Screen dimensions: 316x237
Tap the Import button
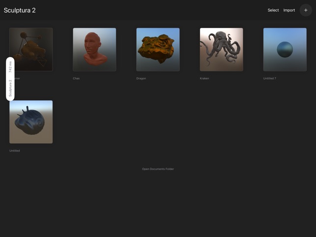pos(289,10)
